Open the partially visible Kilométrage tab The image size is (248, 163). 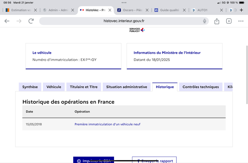[228, 87]
